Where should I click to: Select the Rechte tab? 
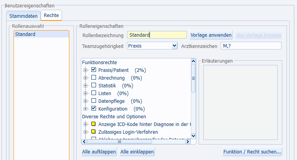click(51, 15)
